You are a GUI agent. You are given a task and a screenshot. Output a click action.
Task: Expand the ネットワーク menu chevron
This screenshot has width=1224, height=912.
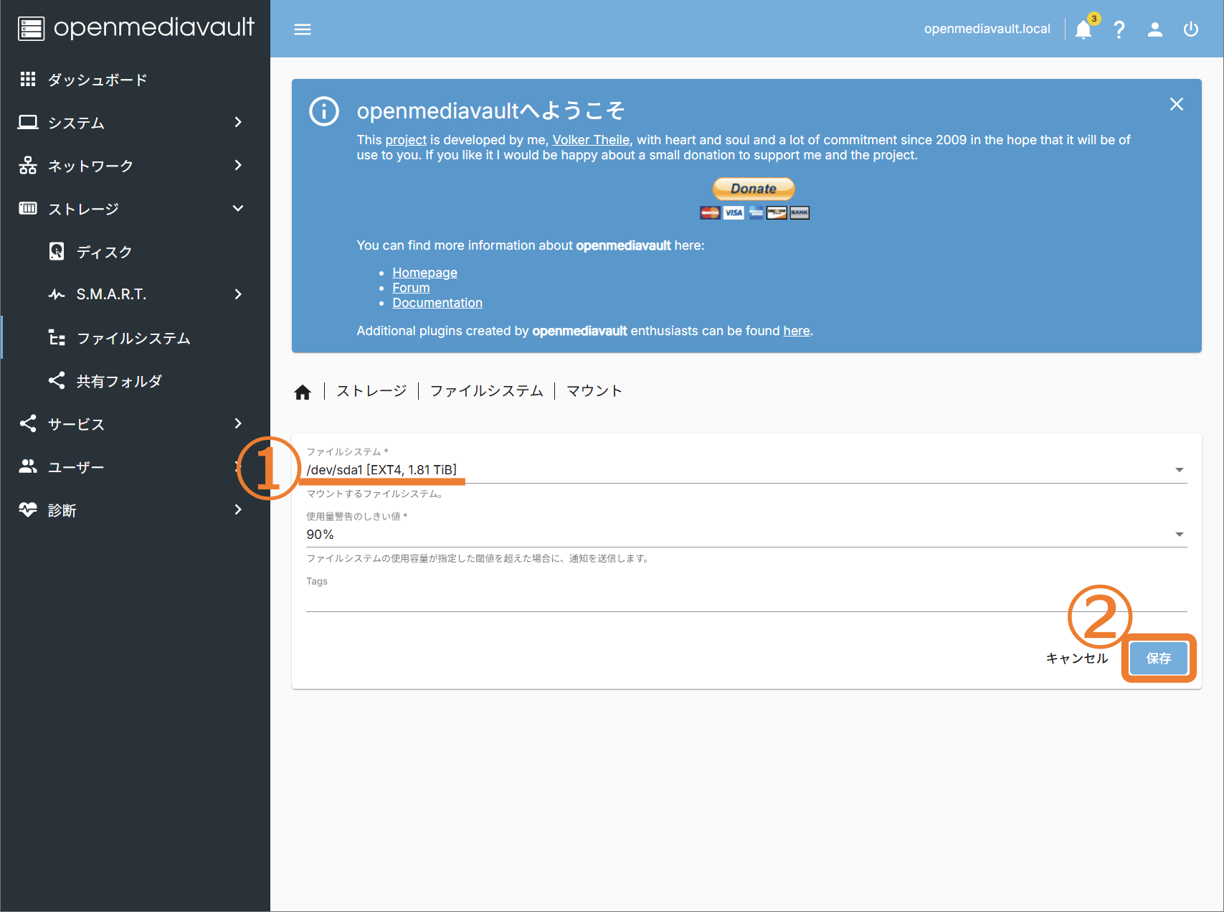(238, 165)
